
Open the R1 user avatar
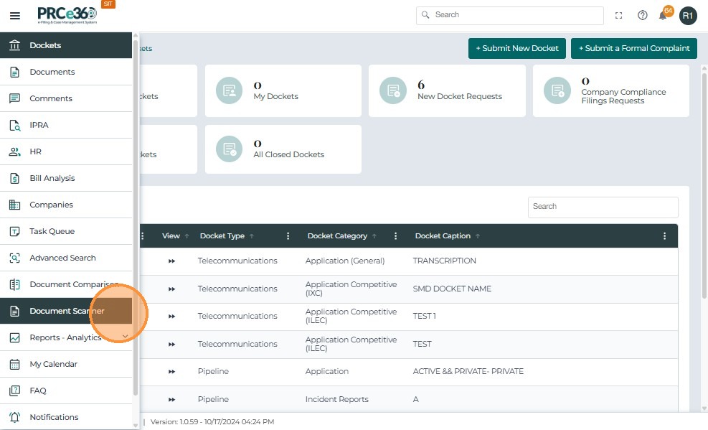coord(688,16)
